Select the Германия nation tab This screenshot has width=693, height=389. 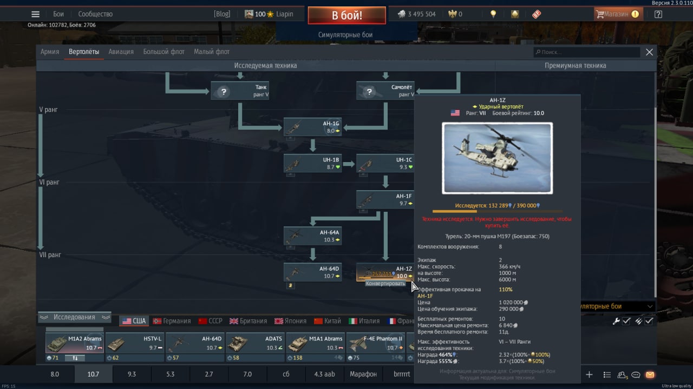172,321
